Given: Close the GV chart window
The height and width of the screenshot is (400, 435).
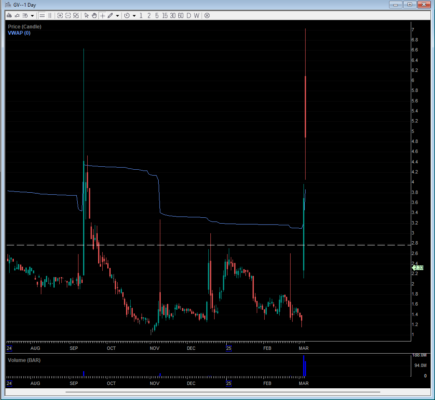Looking at the screenshot, I should point(424,5).
